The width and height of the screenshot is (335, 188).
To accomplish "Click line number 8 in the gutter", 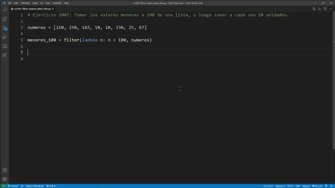I will point(22,59).
